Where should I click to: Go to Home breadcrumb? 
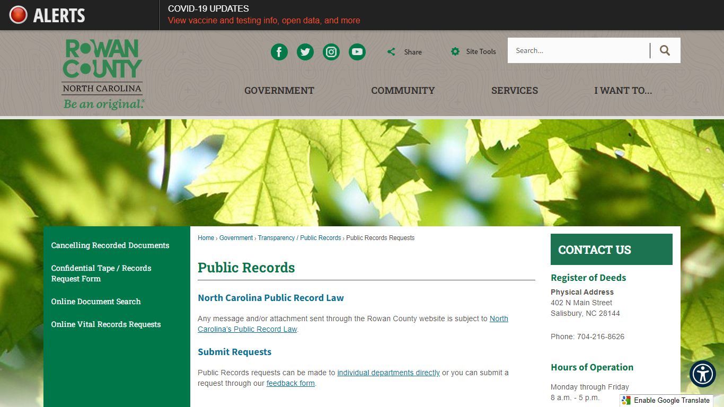206,238
